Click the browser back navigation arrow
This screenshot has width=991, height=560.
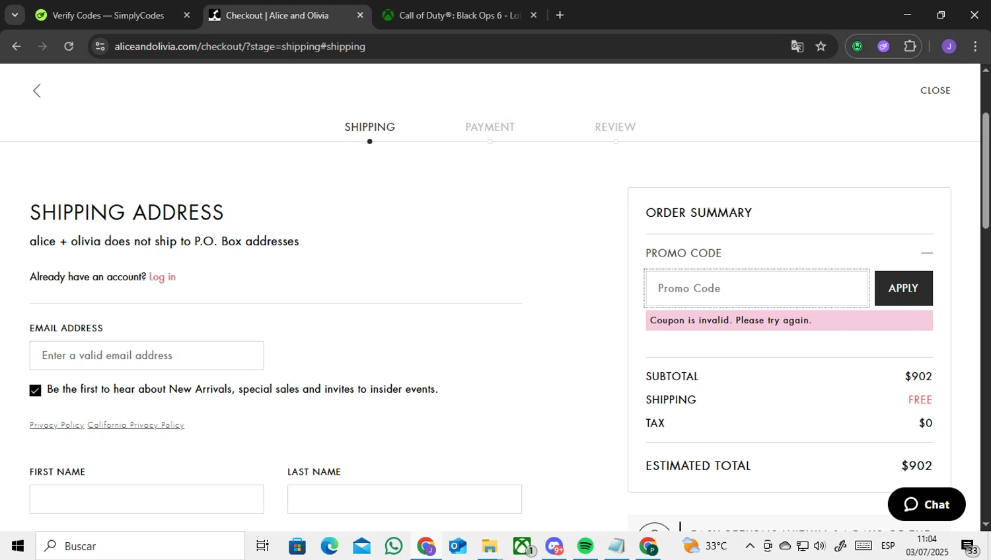pos(17,46)
